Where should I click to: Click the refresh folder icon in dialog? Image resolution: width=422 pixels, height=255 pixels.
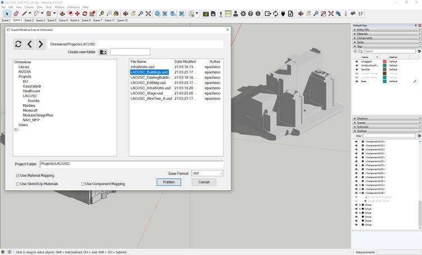point(19,44)
